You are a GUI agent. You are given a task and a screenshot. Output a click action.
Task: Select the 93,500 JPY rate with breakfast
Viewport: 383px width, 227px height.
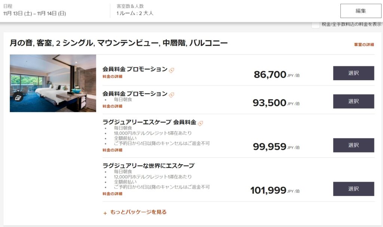[x=353, y=101]
